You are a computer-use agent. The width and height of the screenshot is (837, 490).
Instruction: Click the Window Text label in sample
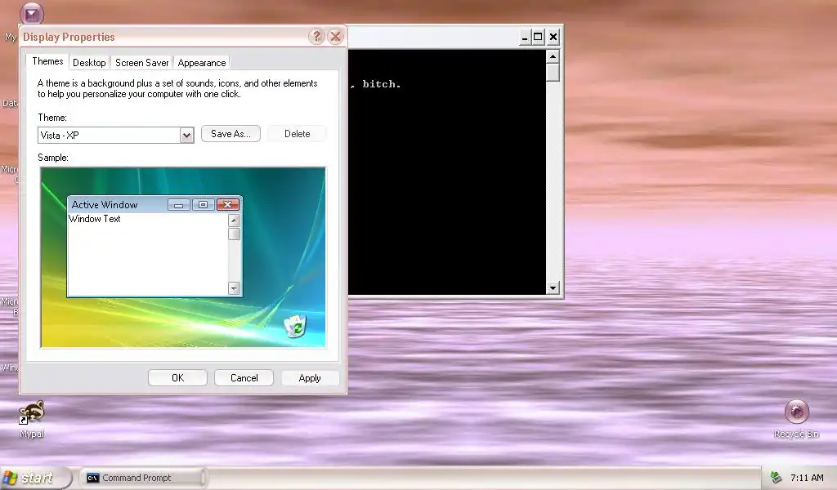click(x=95, y=219)
